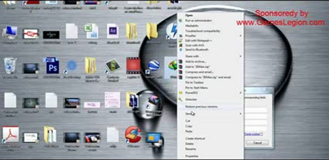Select the Excel spreadsheet file icon
Image resolution: width=329 pixels, height=160 pixels.
(x=92, y=31)
